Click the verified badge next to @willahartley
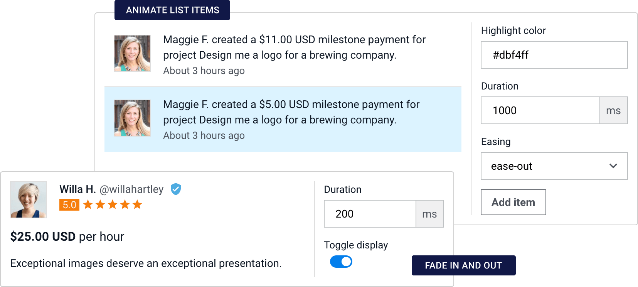 [176, 189]
